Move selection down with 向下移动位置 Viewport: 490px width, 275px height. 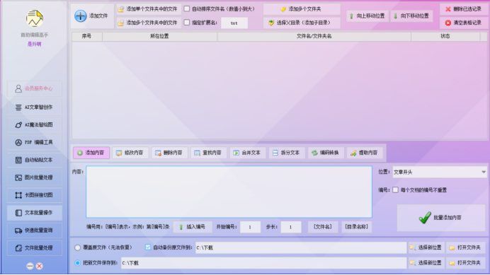pos(411,16)
